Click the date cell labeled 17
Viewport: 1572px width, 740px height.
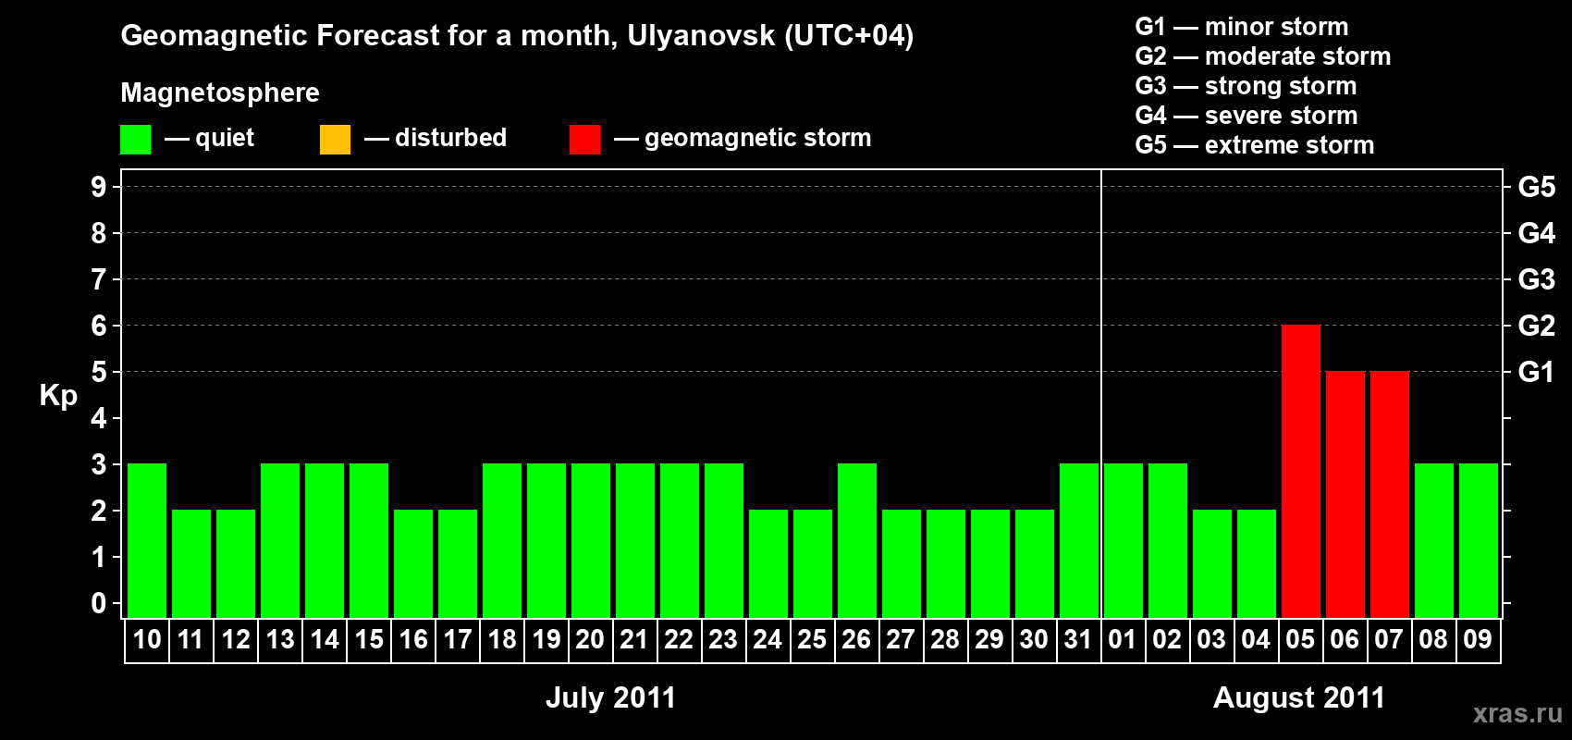coord(458,640)
